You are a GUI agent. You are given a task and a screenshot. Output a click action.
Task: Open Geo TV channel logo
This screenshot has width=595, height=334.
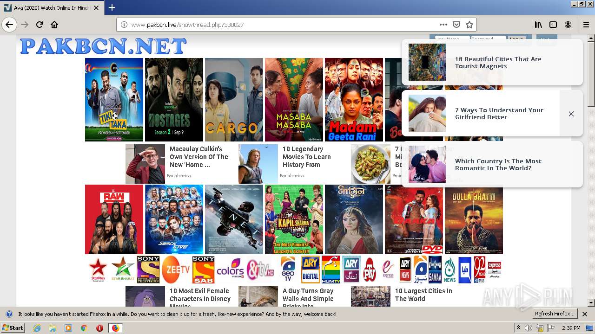[x=288, y=270]
